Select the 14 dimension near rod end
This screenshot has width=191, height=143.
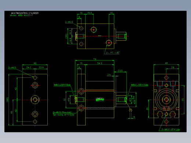coord(134,117)
